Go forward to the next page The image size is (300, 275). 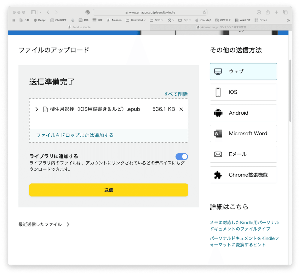click(x=56, y=12)
